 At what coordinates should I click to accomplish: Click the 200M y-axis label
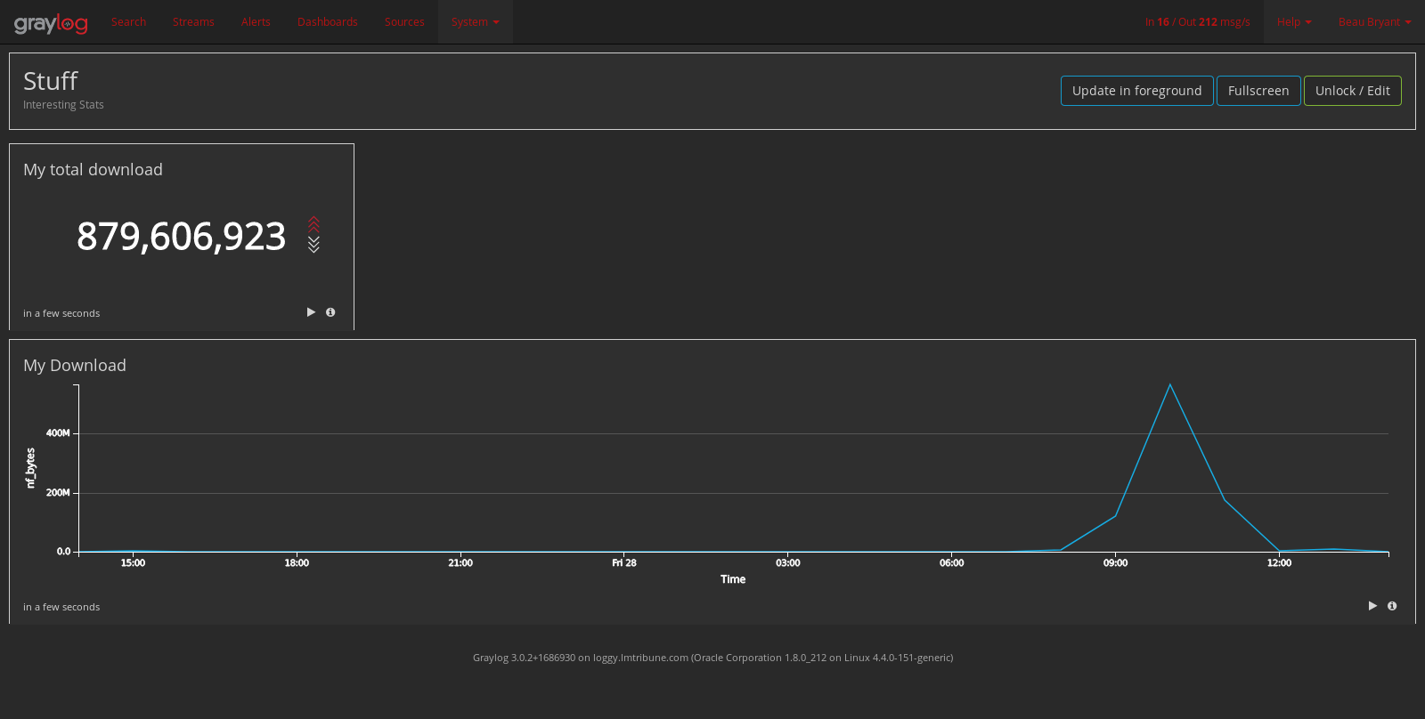pyautogui.click(x=58, y=493)
